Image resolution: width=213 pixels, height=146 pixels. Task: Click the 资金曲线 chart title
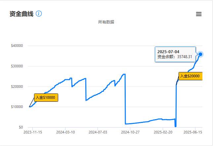pos(21,14)
